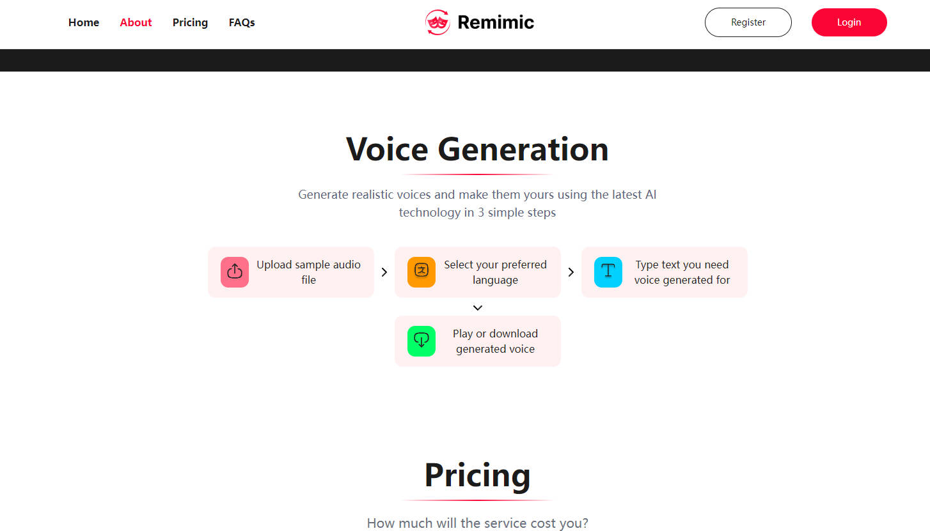This screenshot has height=531, width=930.
Task: Open the Home navigation menu item
Action: (x=84, y=22)
